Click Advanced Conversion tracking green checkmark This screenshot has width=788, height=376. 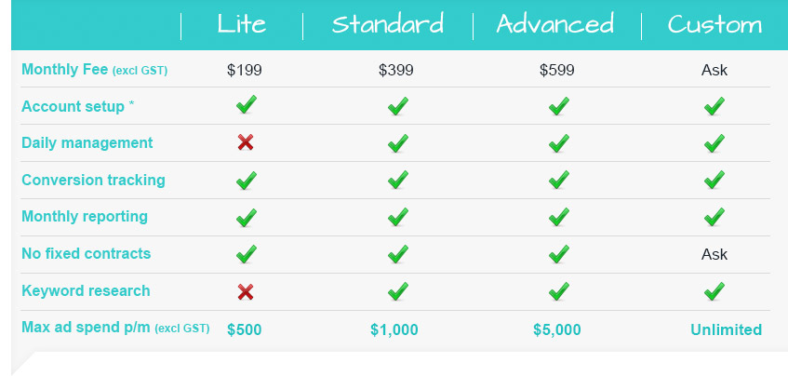(x=559, y=180)
